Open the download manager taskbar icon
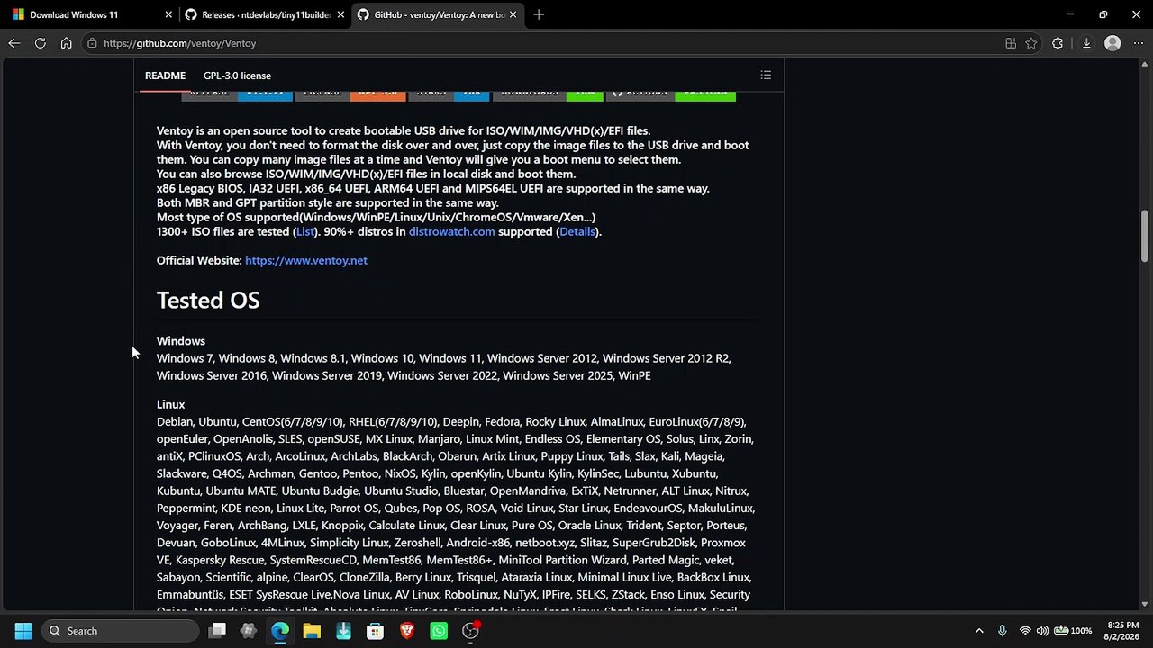Viewport: 1153px width, 648px height. pyautogui.click(x=343, y=631)
